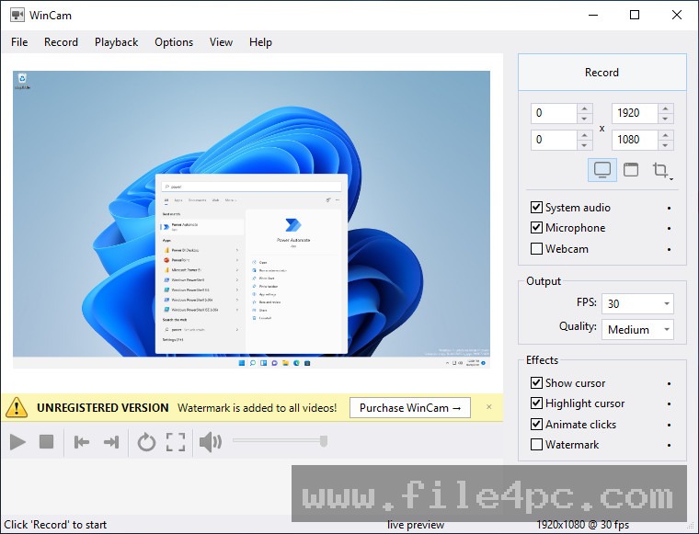Open the FPS dropdown

point(637,303)
